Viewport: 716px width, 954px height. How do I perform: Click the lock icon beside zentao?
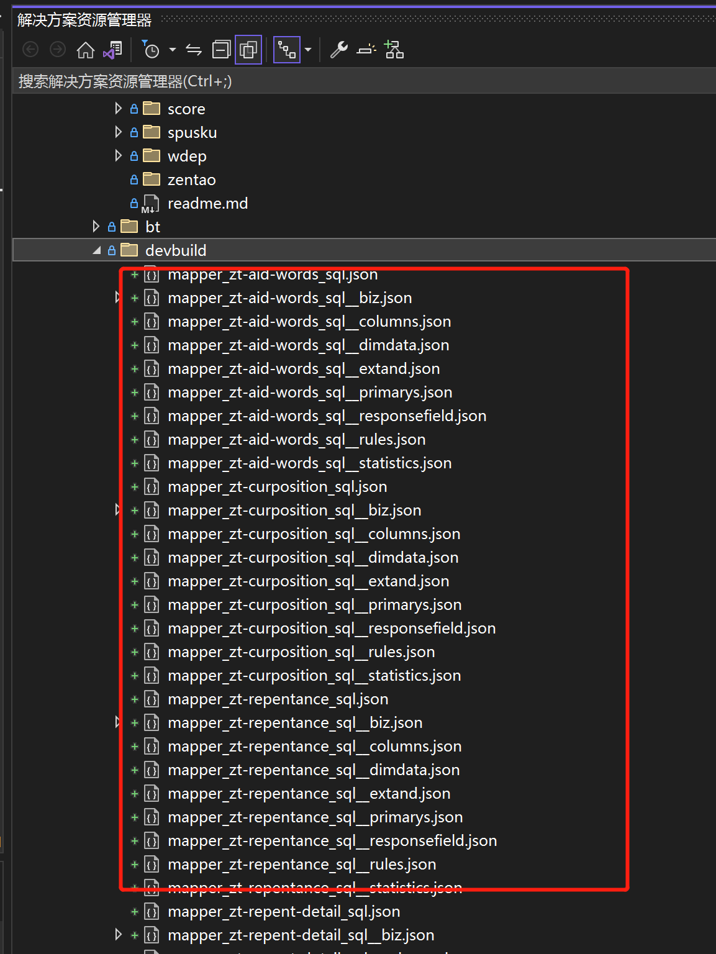(134, 179)
